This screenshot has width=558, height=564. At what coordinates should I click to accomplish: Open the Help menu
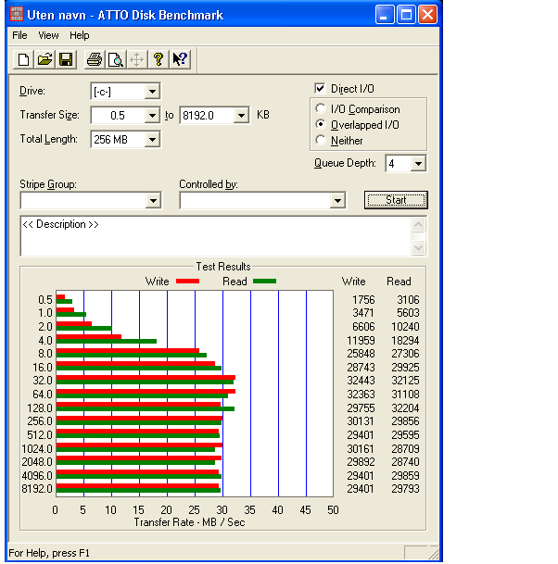79,35
